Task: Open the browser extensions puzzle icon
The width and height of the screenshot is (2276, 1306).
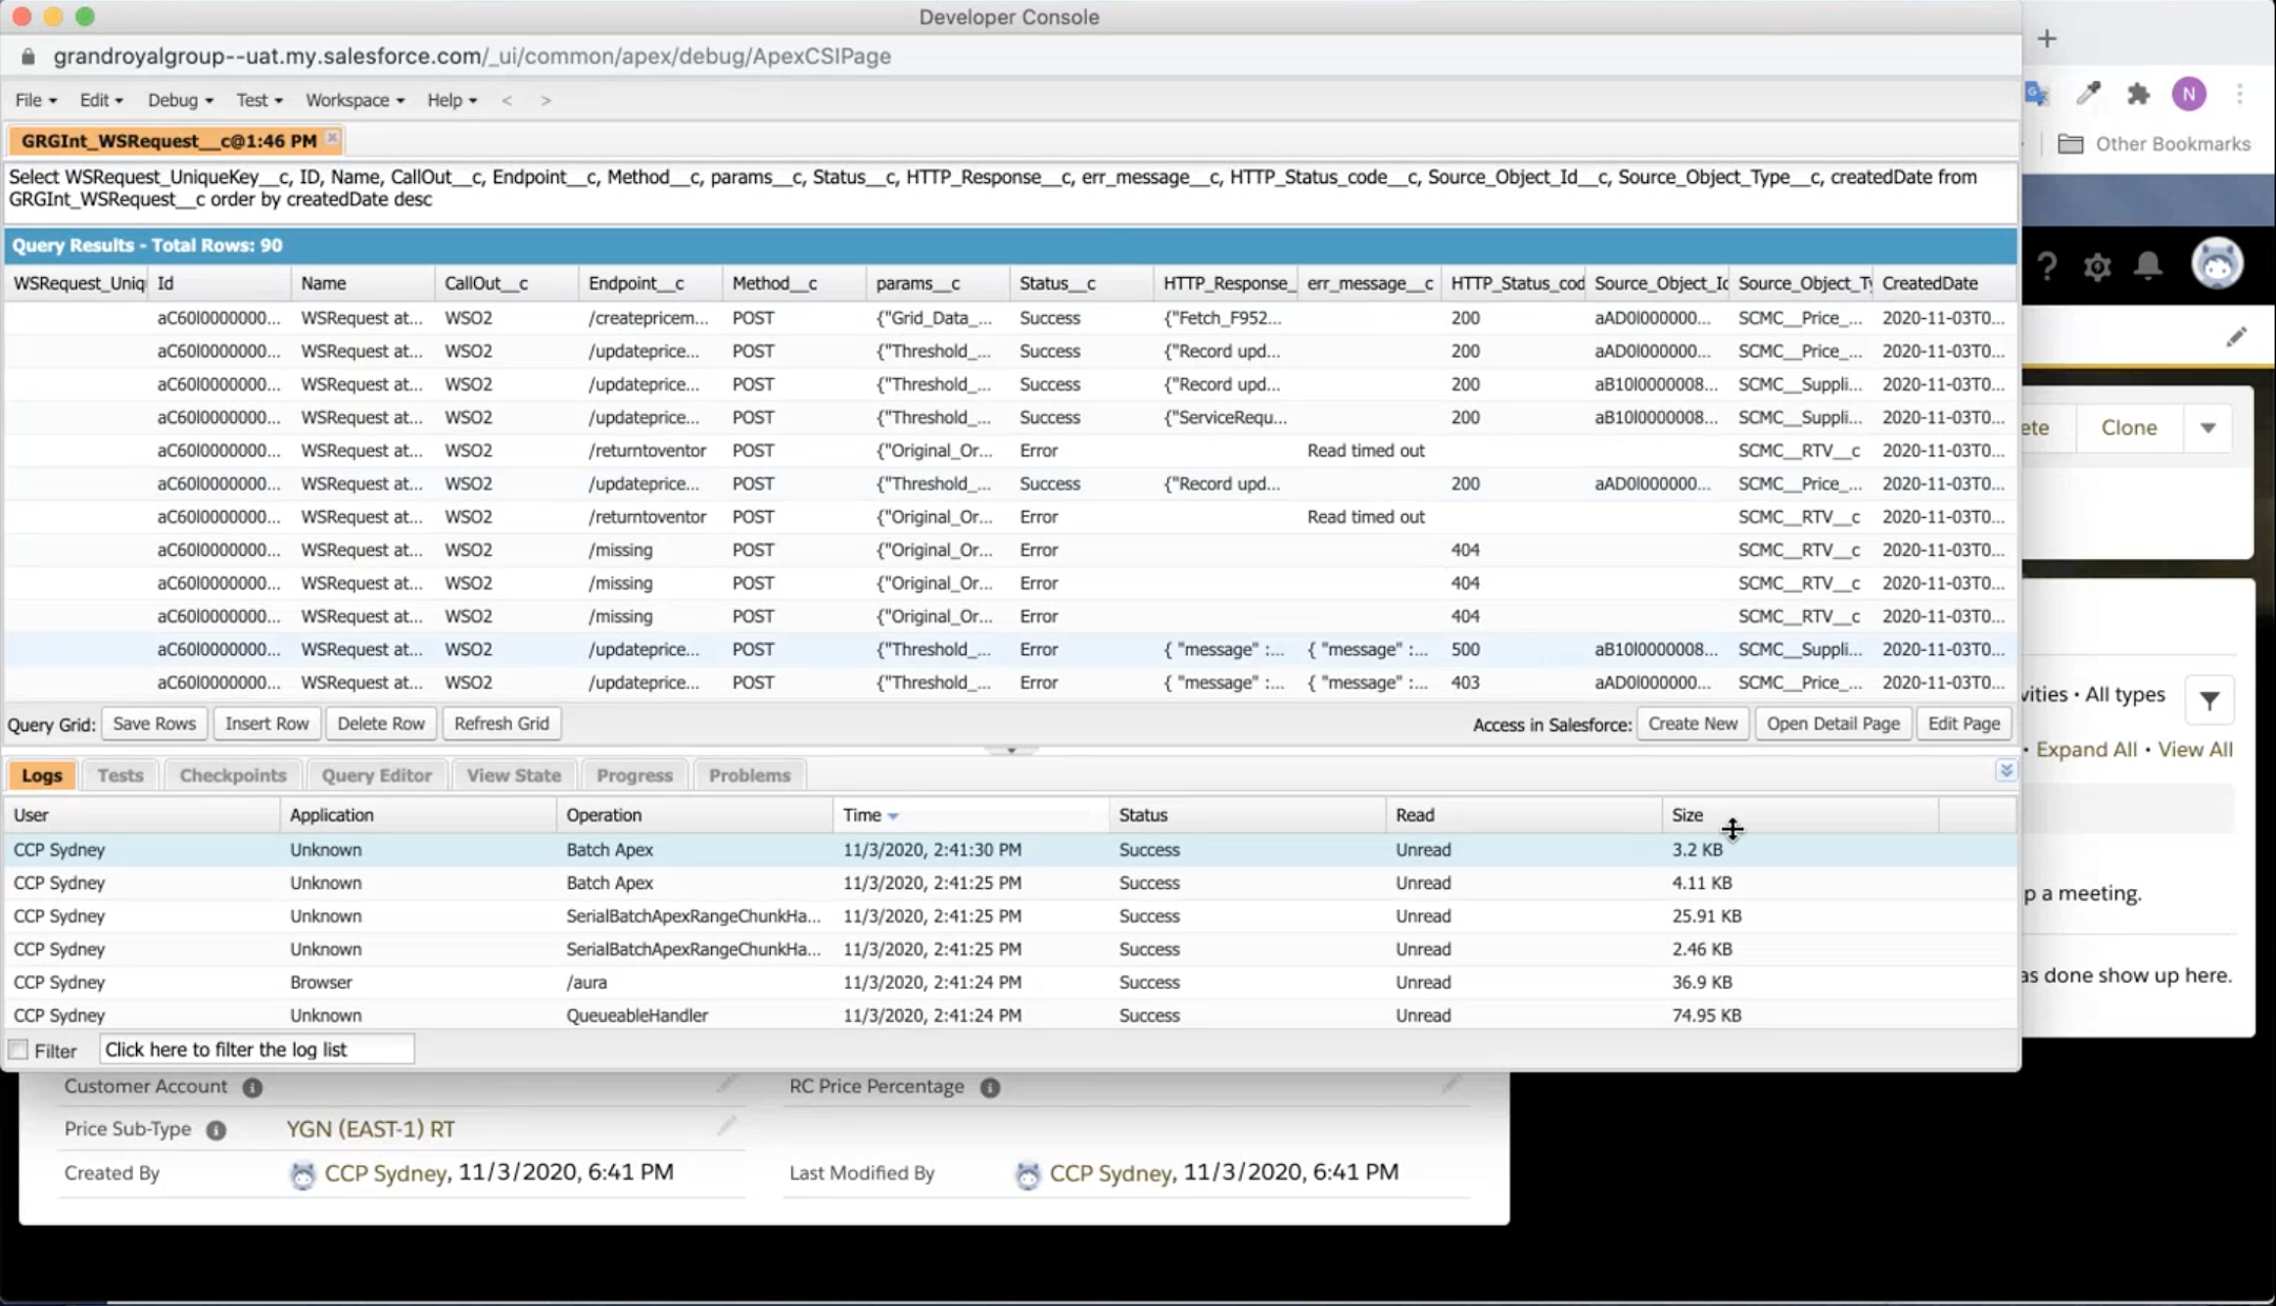Action: [2138, 94]
